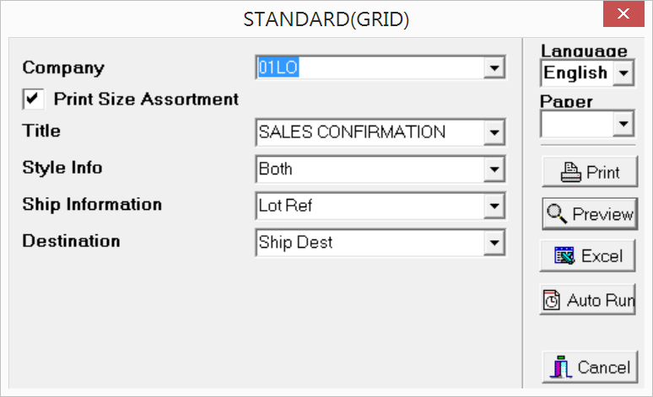Select the 01LO company text field
Viewport: 653px width, 397px height.
[x=370, y=67]
